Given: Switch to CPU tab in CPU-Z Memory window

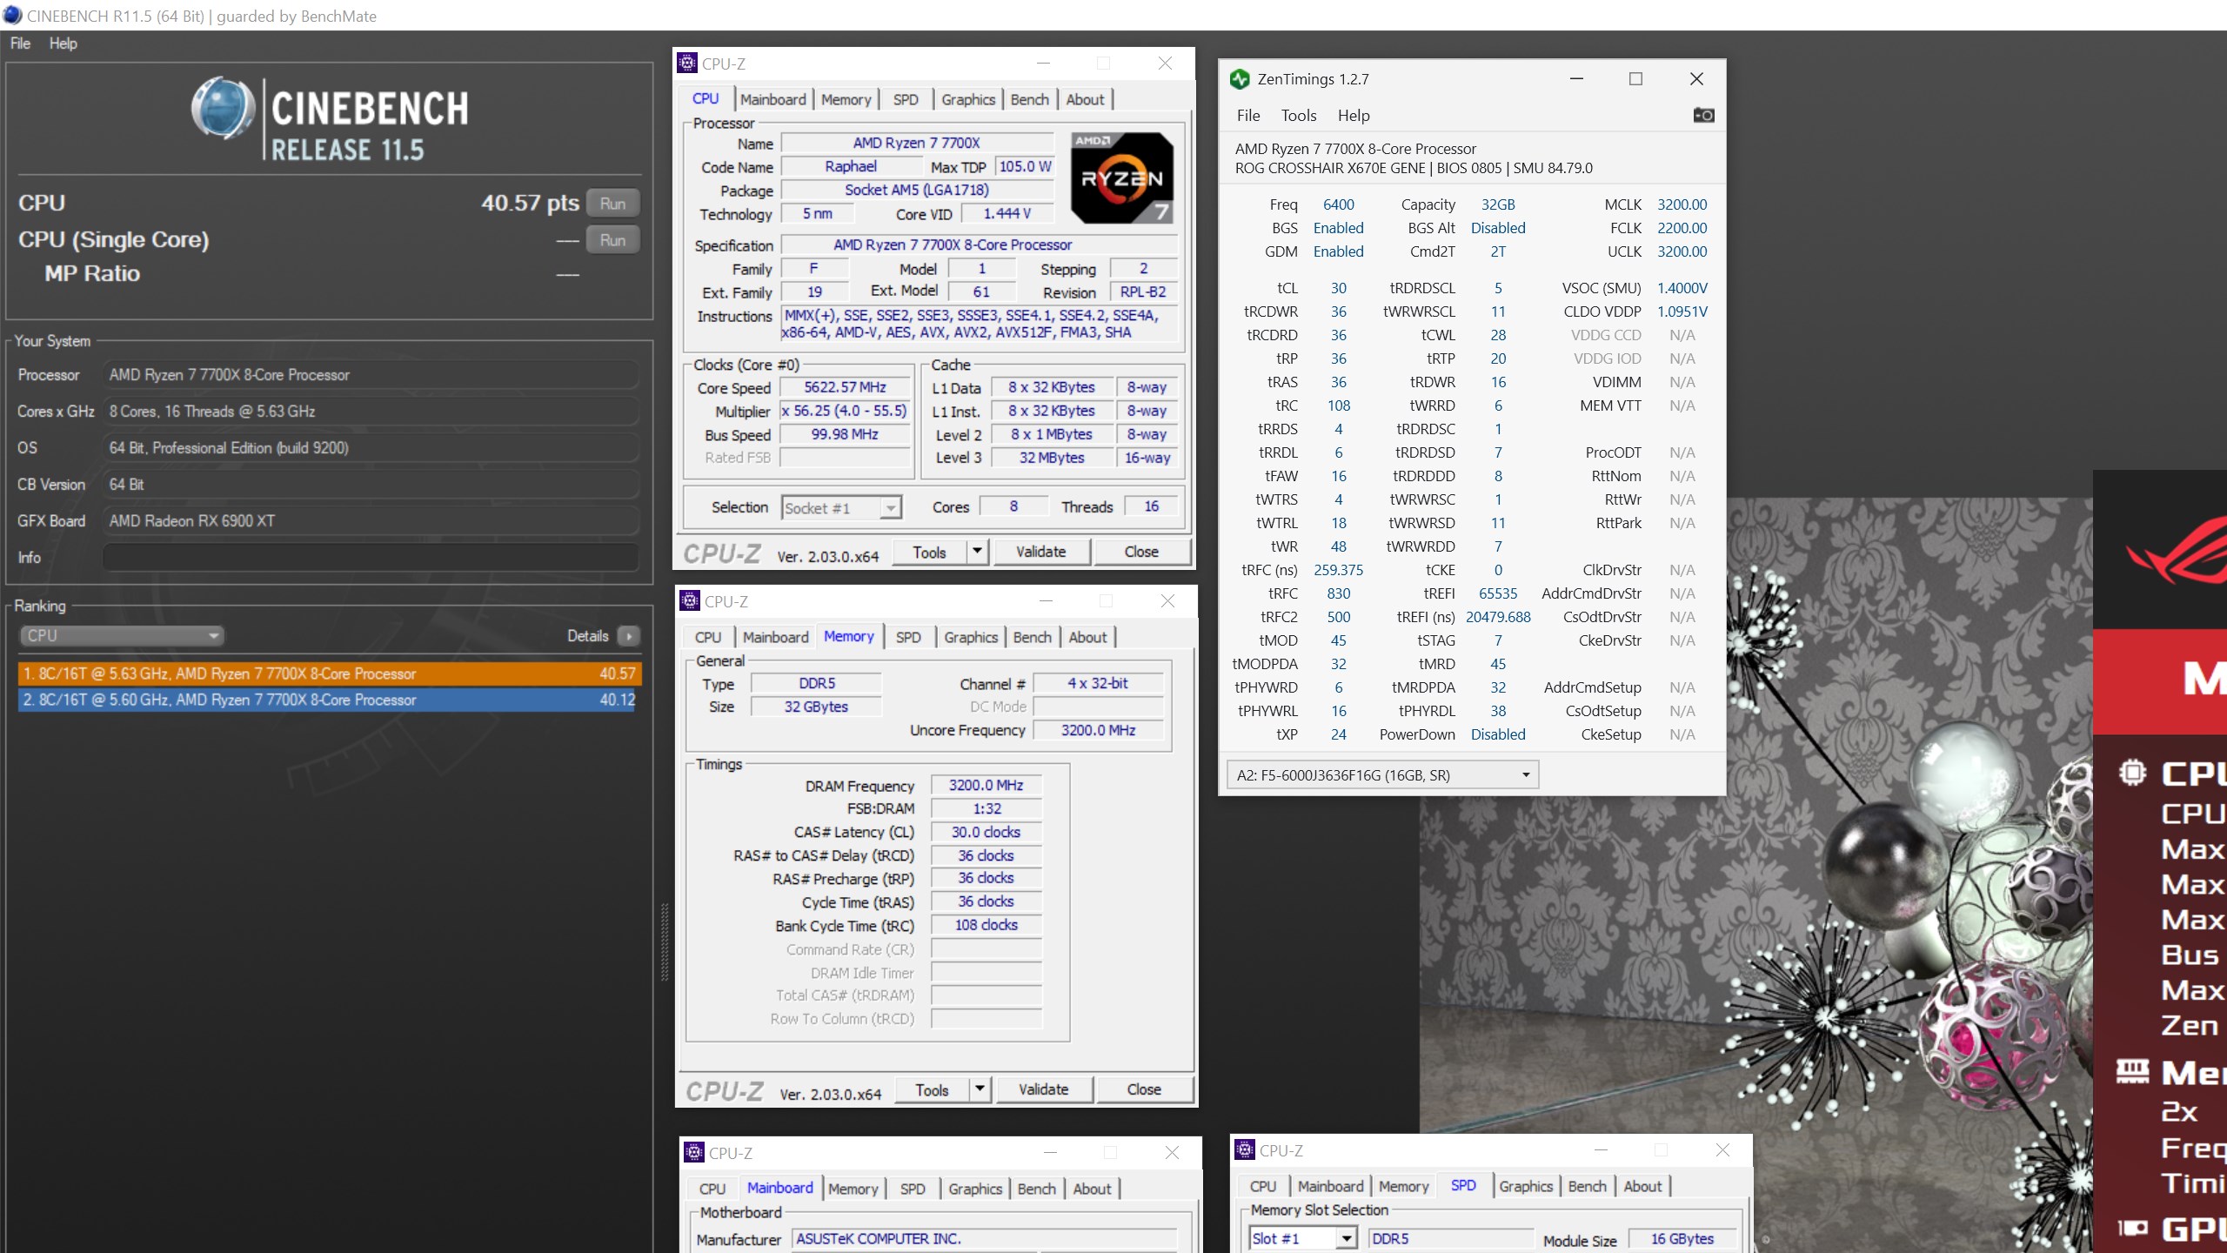Looking at the screenshot, I should [708, 638].
